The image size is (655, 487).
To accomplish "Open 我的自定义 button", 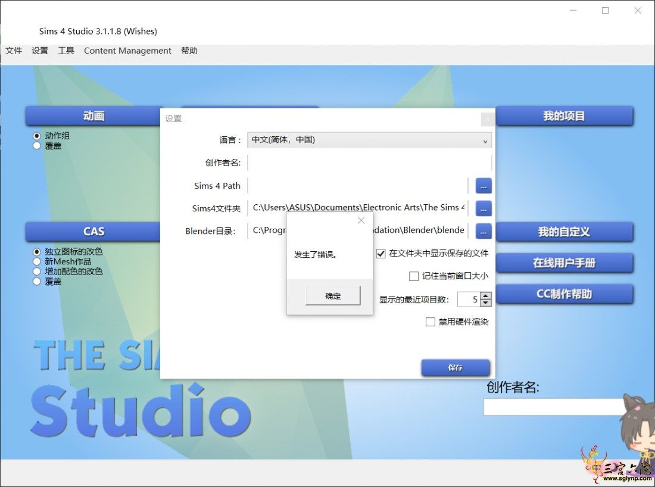I will tap(564, 232).
